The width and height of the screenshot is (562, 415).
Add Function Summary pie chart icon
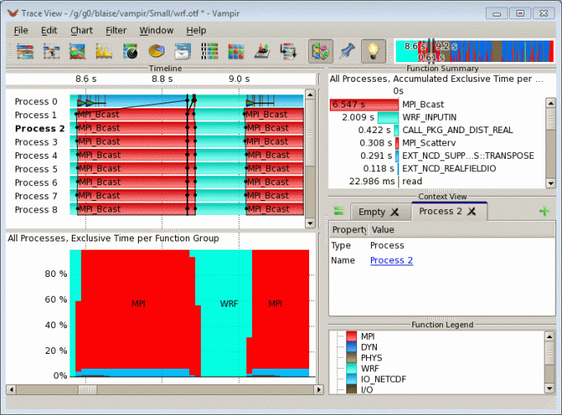point(157,51)
